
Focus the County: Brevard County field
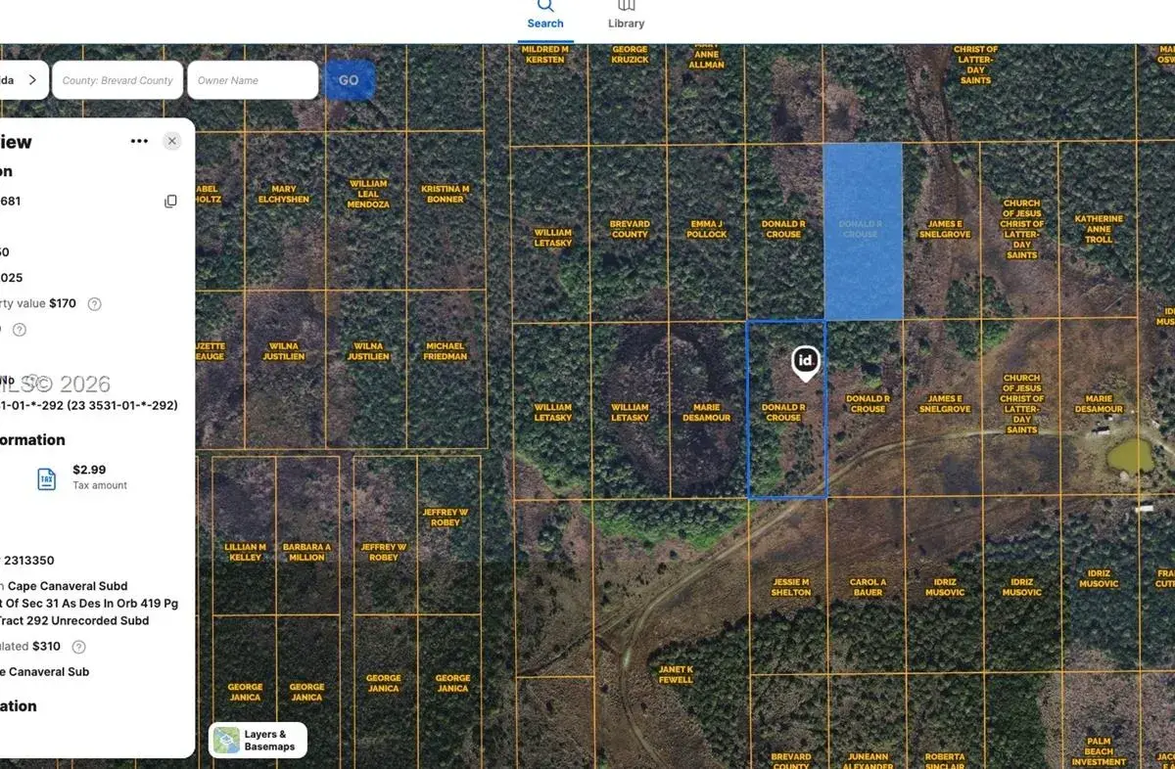point(117,80)
